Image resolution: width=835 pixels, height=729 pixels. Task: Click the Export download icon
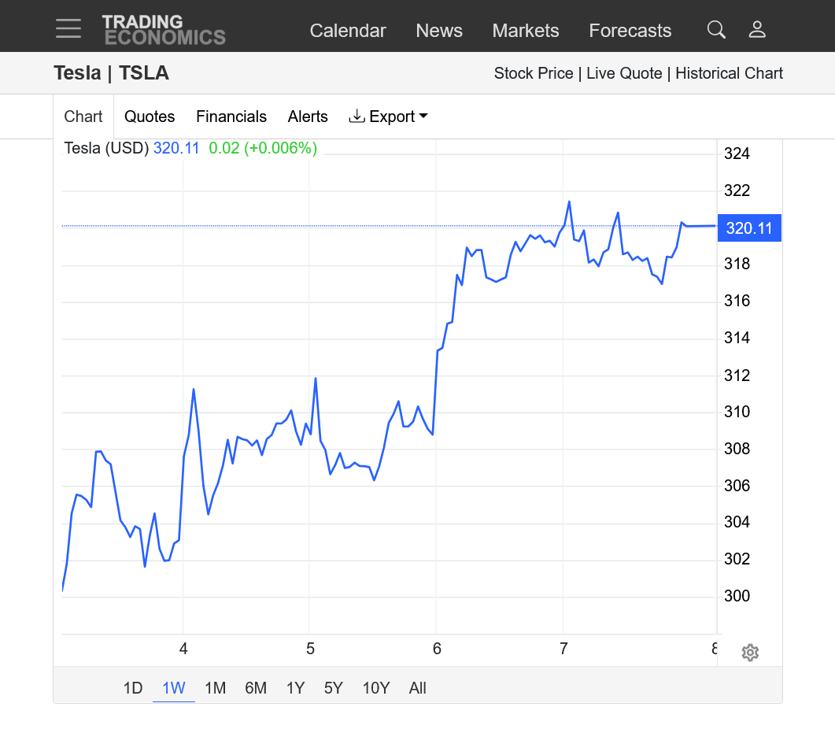(357, 117)
